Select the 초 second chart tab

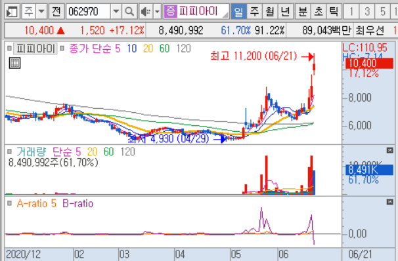[319, 11]
